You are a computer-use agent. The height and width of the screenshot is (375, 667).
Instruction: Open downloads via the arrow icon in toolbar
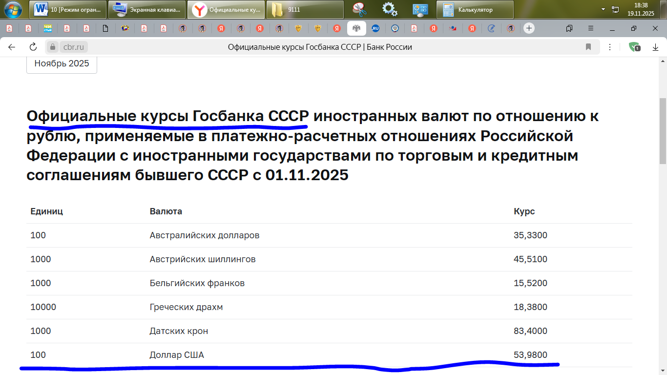click(x=654, y=47)
